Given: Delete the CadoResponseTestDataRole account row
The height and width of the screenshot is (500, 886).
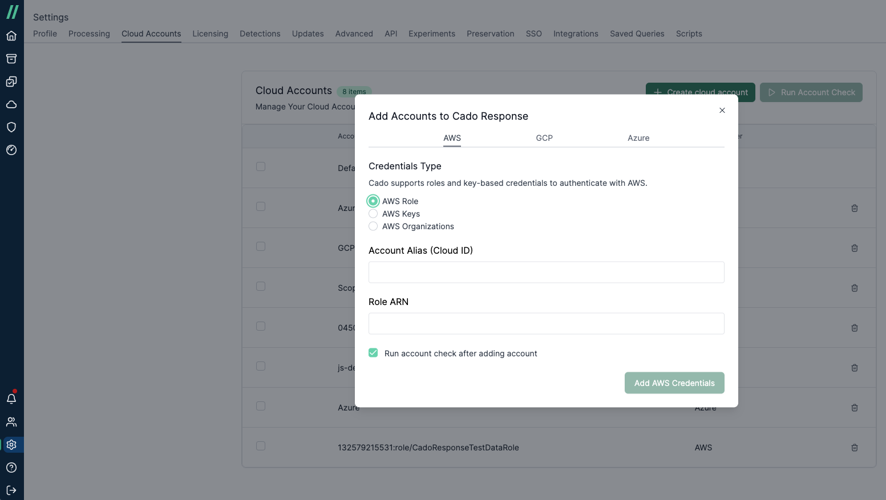Looking at the screenshot, I should click(855, 448).
